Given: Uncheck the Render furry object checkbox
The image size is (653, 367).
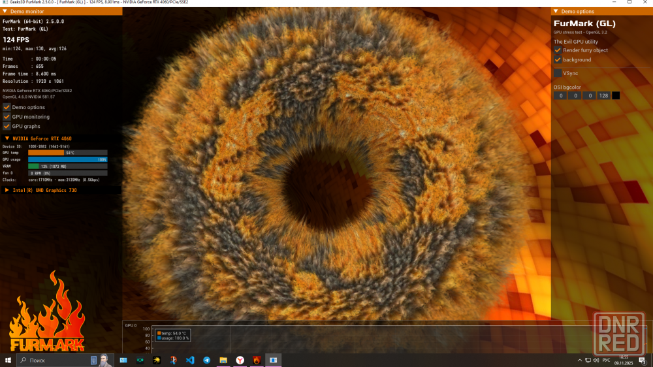Looking at the screenshot, I should coord(558,50).
